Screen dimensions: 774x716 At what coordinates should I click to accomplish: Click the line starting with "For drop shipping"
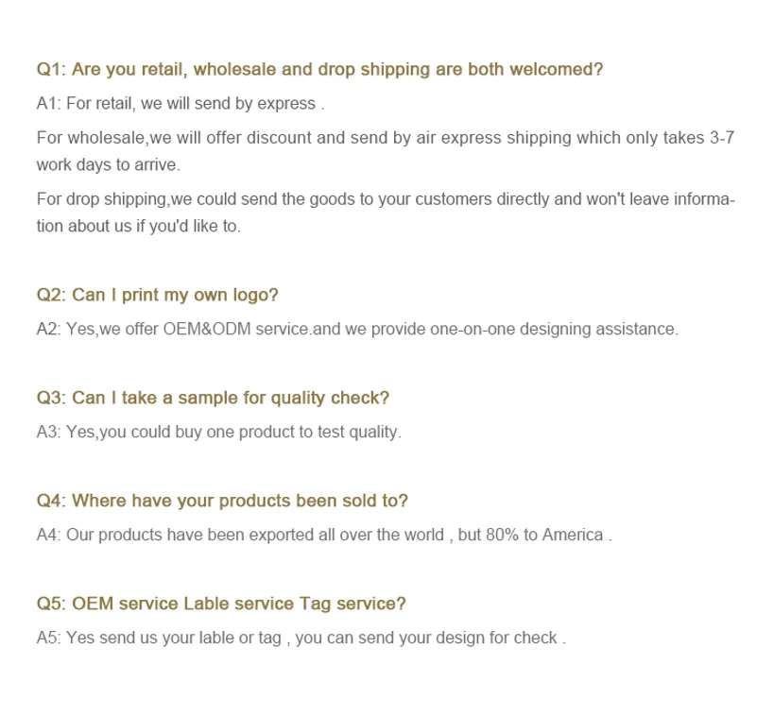pyautogui.click(x=386, y=199)
